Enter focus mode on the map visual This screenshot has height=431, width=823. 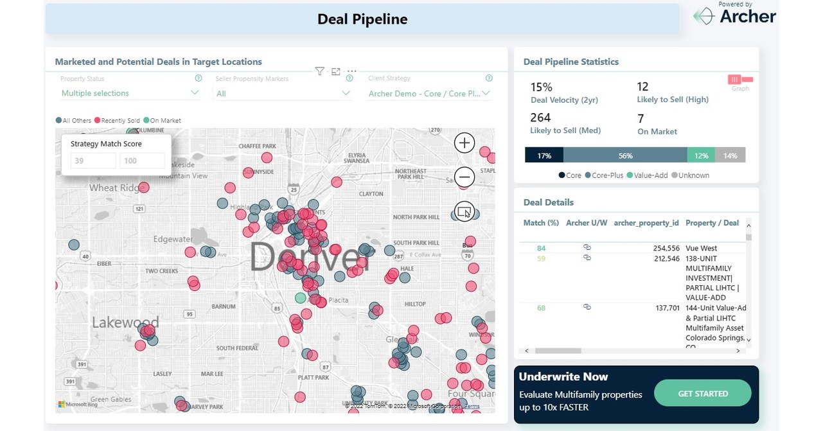click(x=335, y=71)
